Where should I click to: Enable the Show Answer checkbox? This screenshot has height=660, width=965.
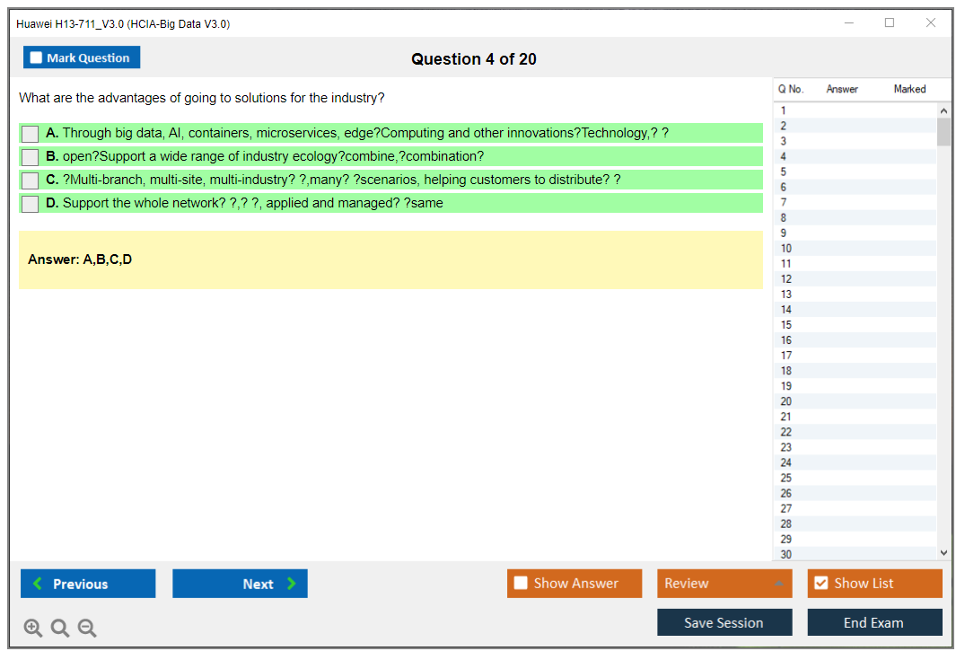pyautogui.click(x=521, y=584)
